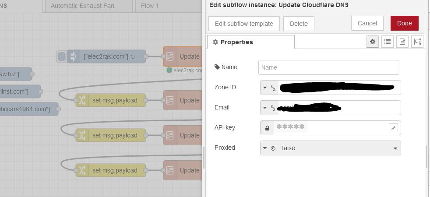This screenshot has height=197, width=430.
Task: Trigger the elec2rak.com inject node button
Action: pos(62,56)
